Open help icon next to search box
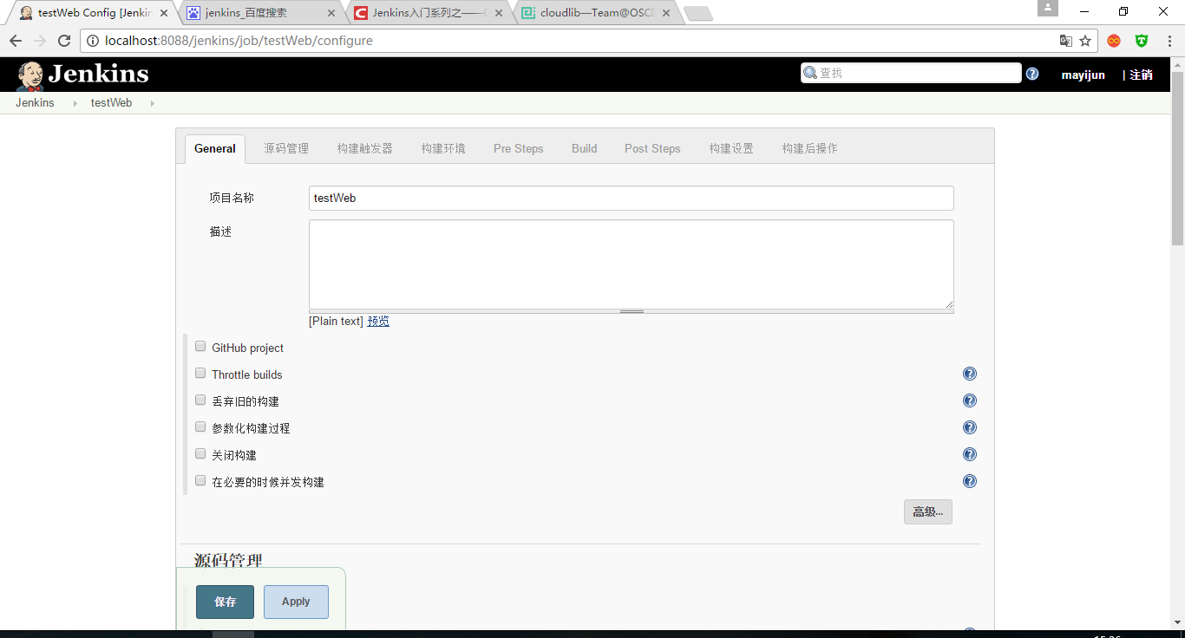Viewport: 1185px width, 638px height. tap(1032, 74)
